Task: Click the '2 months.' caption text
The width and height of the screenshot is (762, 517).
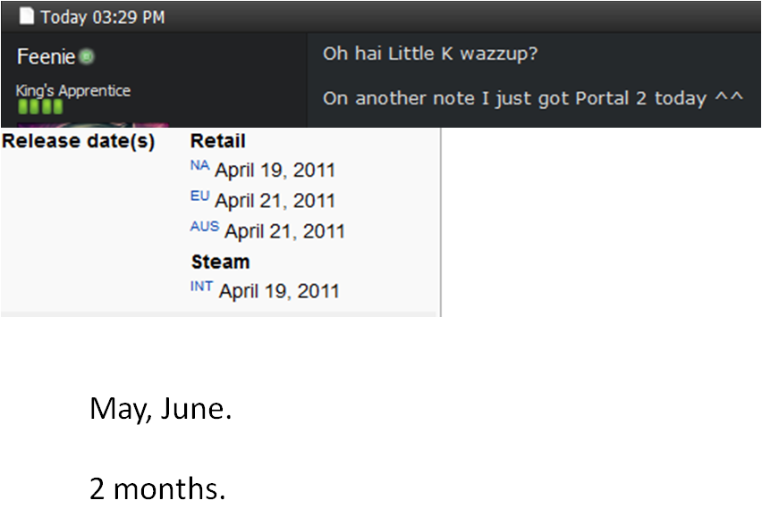Action: [x=158, y=488]
